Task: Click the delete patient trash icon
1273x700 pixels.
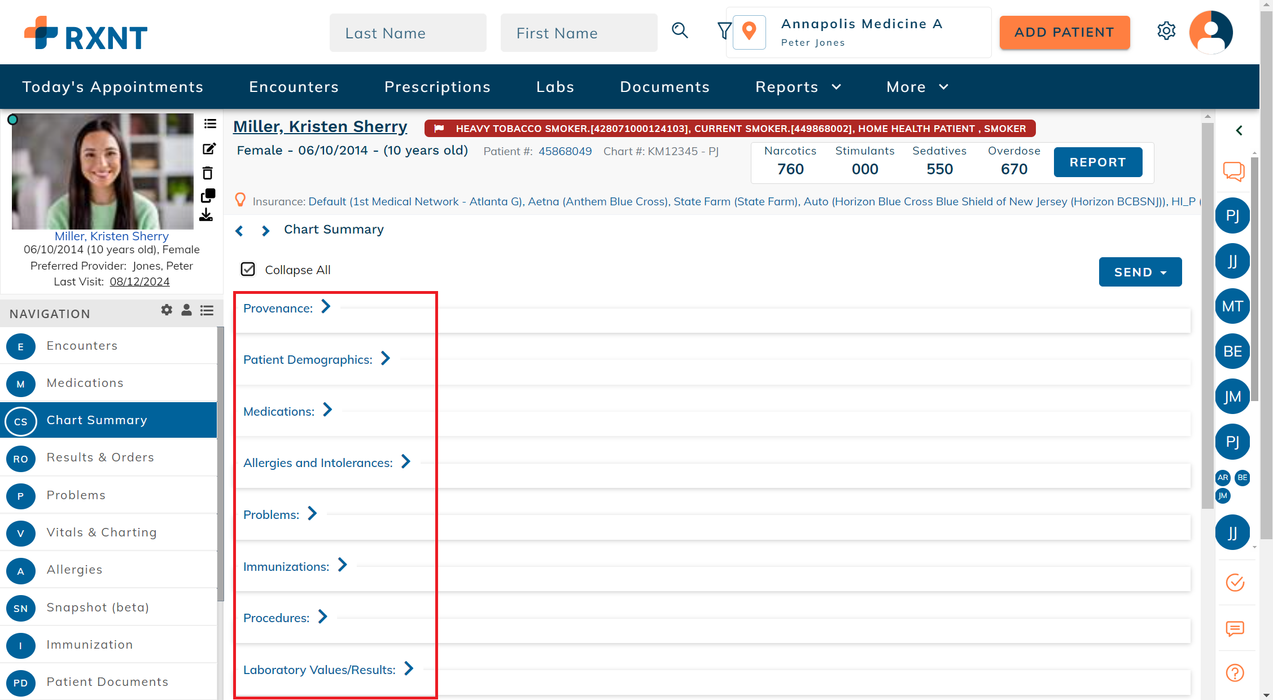Action: [x=209, y=173]
